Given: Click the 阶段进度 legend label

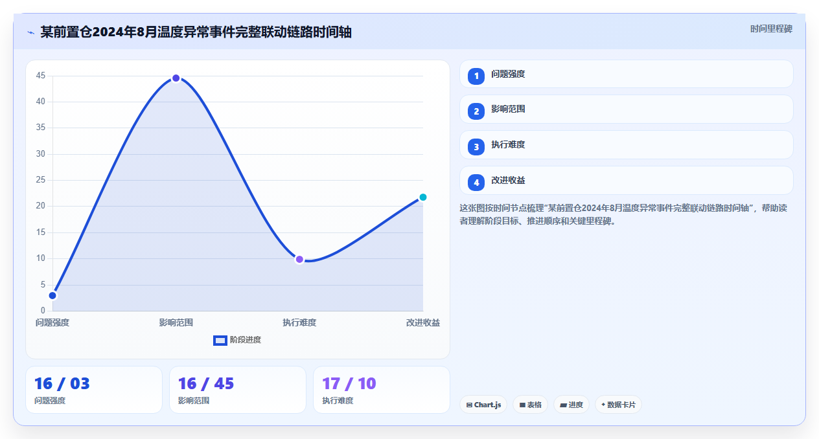Looking at the screenshot, I should pyautogui.click(x=246, y=340).
